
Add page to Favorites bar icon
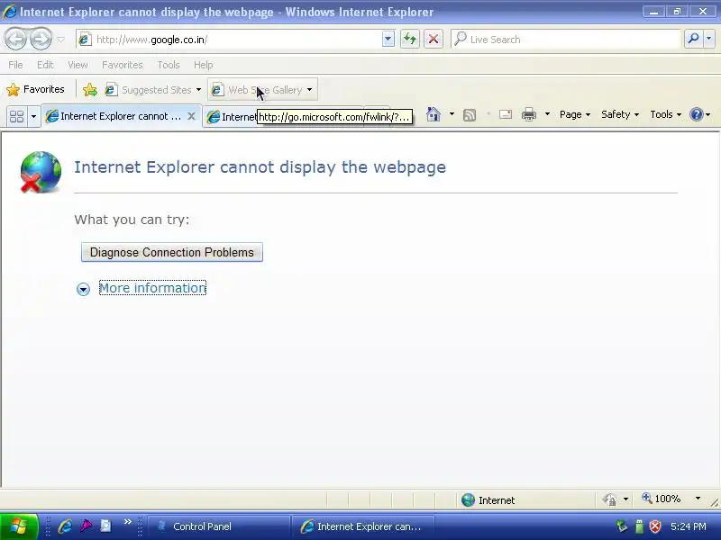coord(90,89)
